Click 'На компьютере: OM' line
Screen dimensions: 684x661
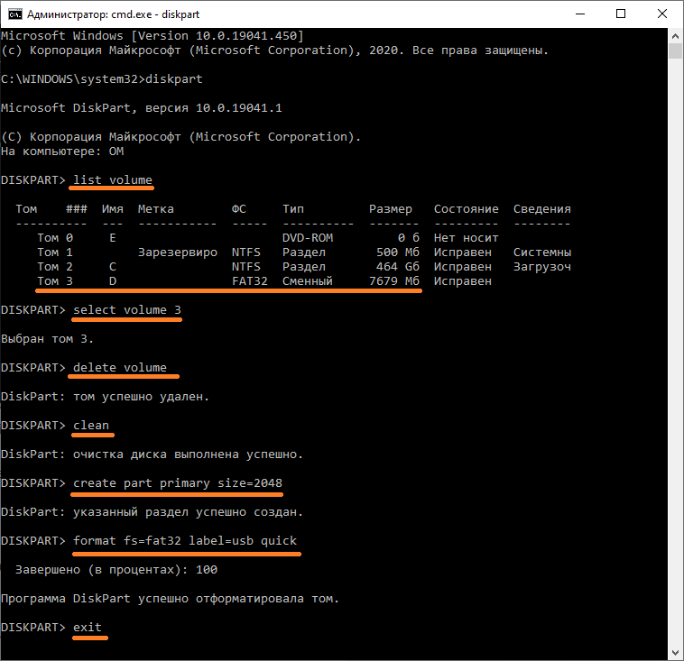(62, 151)
